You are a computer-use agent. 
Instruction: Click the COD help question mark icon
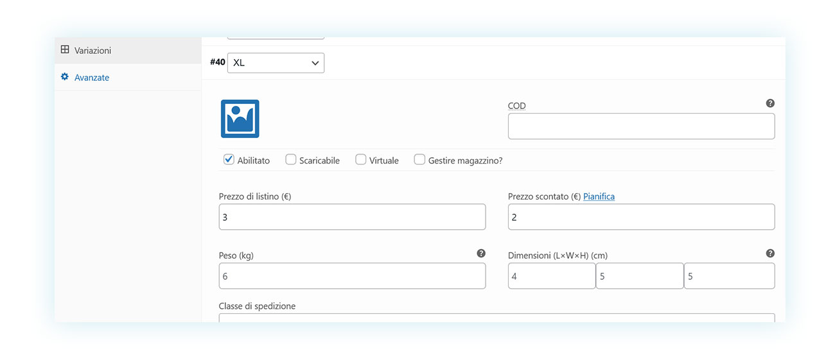coord(770,103)
